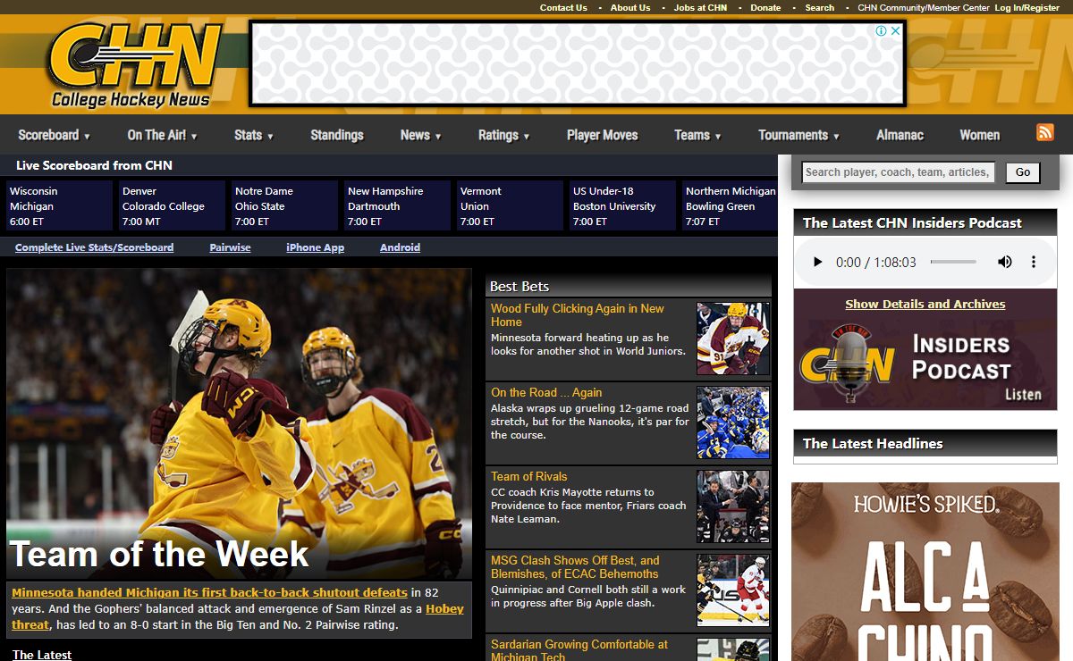Screen dimensions: 1073x661
Task: Expand the Teams dropdown menu
Action: (x=697, y=135)
